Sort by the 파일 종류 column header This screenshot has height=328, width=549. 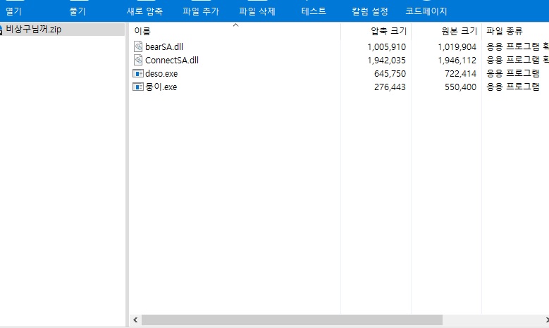pos(505,31)
